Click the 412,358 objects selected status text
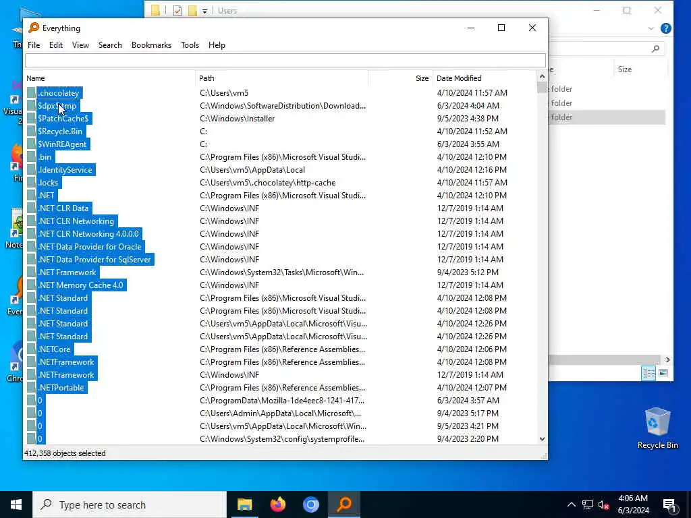 65,453
